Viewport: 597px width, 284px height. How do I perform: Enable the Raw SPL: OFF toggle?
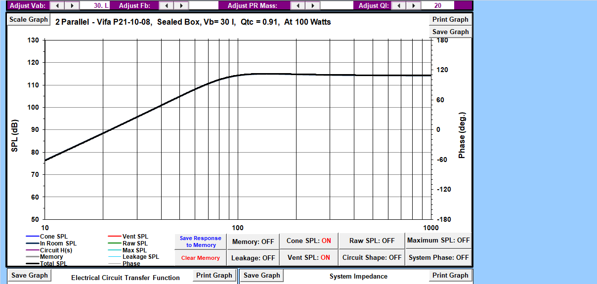pyautogui.click(x=372, y=241)
